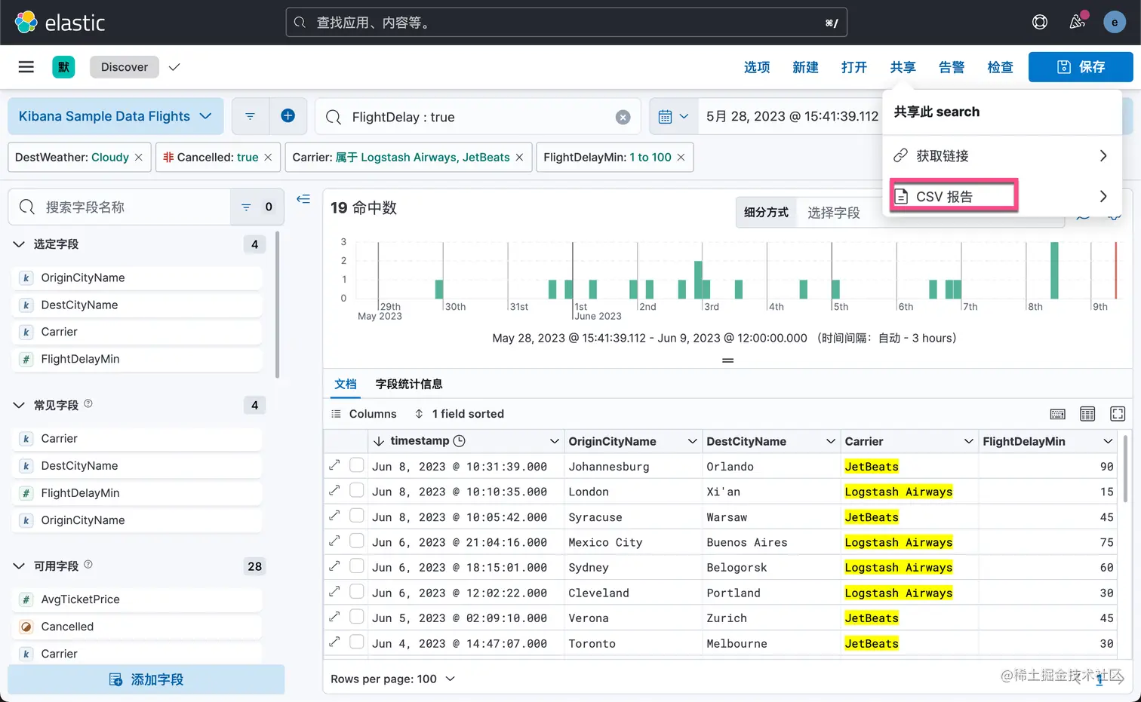Choose CSV 报告 in share menu

1001,196
